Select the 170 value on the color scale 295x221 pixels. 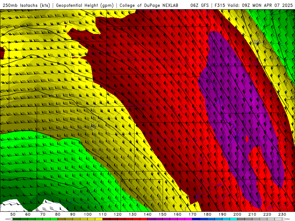[x=192, y=214]
